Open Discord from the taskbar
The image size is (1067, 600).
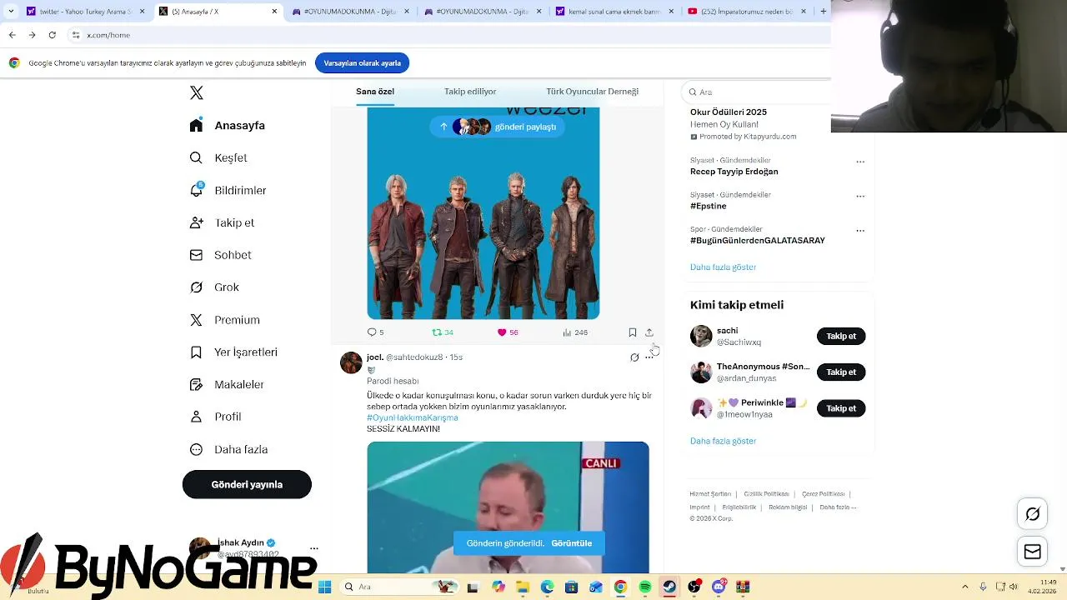pyautogui.click(x=719, y=587)
